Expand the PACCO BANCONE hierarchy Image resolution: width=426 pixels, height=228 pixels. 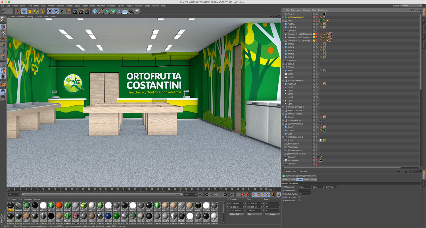pos(283,137)
